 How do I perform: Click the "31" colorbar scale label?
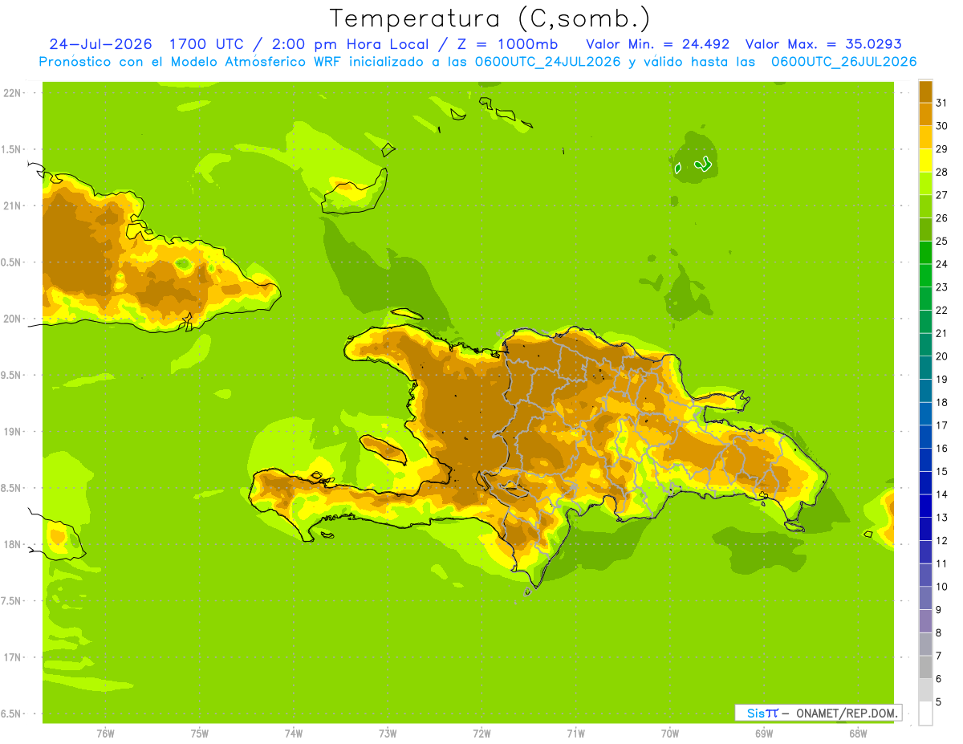pyautogui.click(x=941, y=103)
